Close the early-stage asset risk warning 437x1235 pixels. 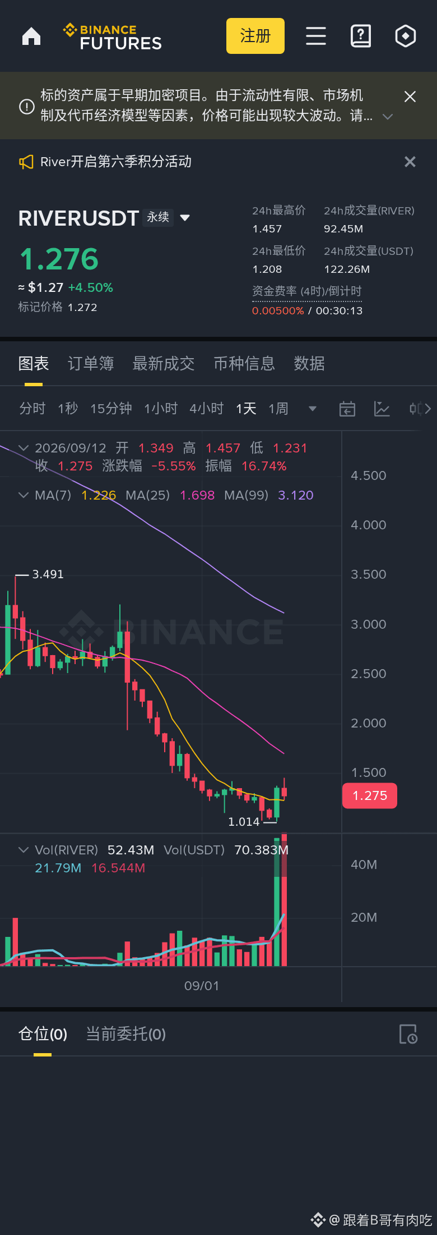(x=410, y=97)
